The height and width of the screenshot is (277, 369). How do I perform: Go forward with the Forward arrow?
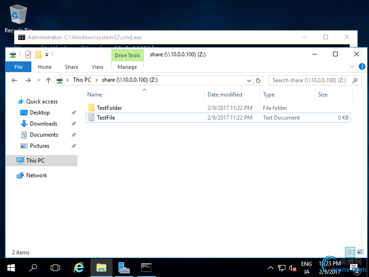point(28,80)
